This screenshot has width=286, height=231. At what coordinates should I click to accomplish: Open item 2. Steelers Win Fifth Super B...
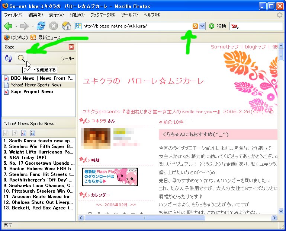(x=39, y=146)
